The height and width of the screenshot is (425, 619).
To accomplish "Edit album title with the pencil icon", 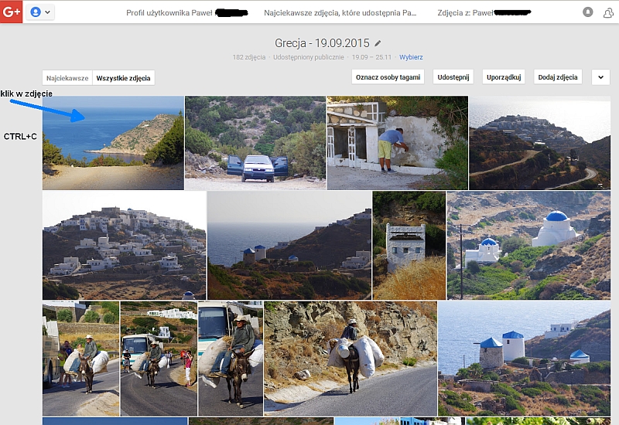I will 378,43.
